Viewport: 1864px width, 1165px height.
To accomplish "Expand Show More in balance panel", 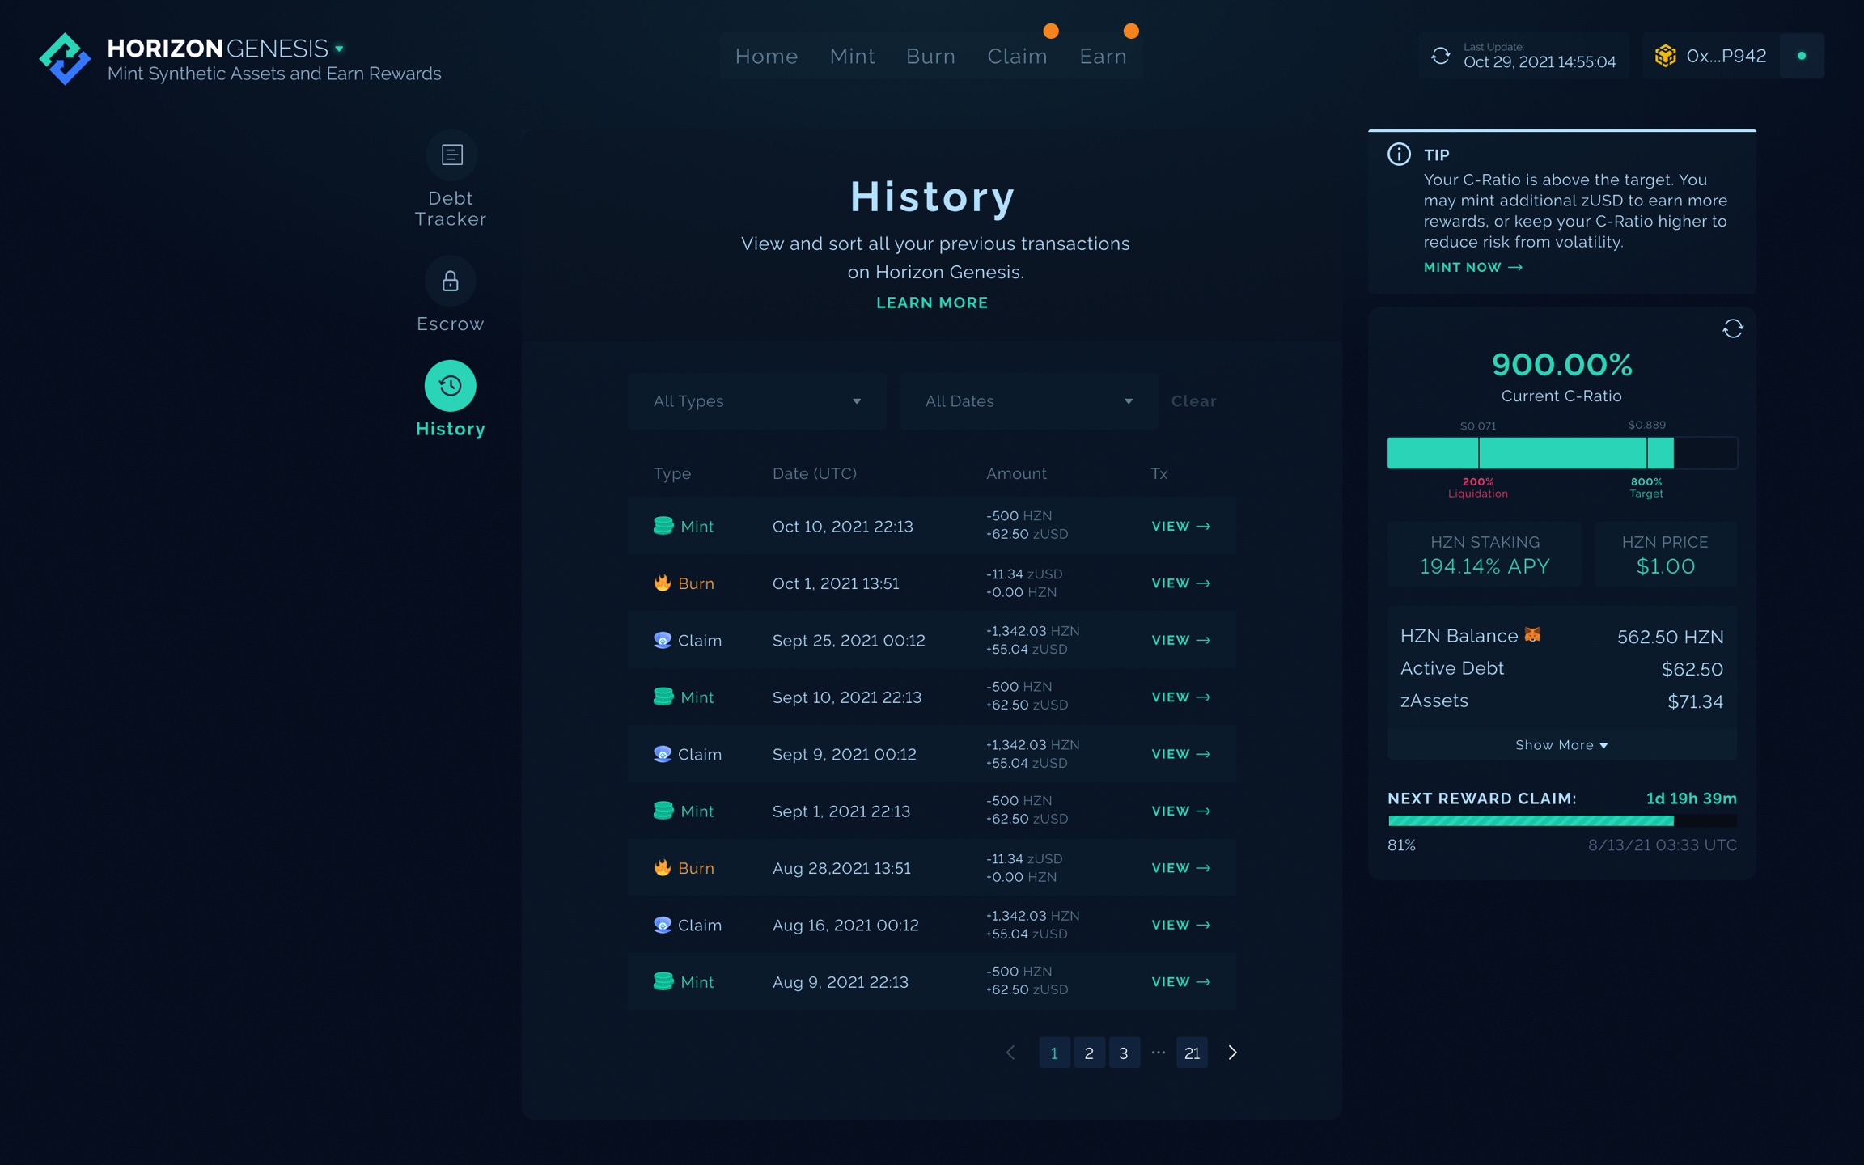I will (1561, 745).
